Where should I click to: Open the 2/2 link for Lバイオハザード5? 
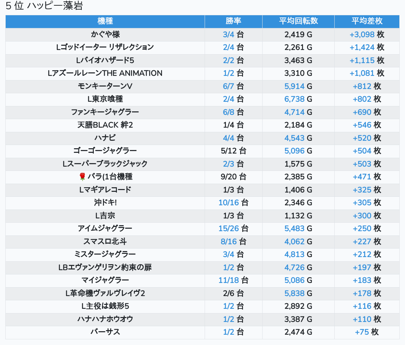228,60
